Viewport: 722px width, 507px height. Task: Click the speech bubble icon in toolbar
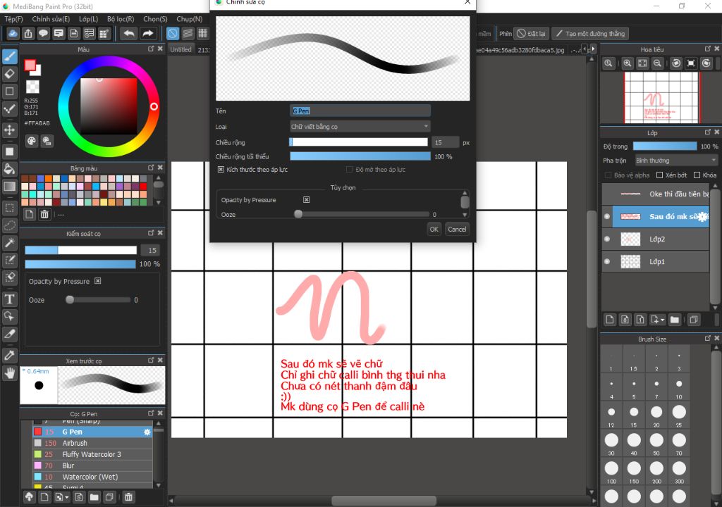[x=43, y=34]
